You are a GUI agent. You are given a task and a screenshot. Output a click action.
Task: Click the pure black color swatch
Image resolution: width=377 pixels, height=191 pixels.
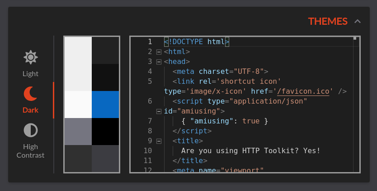105,132
